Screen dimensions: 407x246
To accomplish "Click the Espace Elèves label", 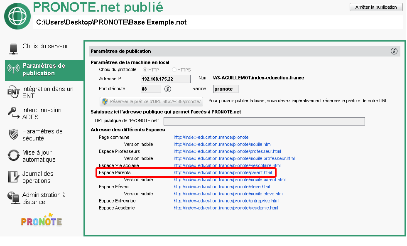I will coord(113,187).
